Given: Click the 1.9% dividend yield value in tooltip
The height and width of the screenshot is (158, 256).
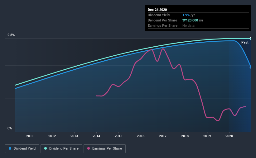Looking at the screenshot, I should (x=186, y=15).
